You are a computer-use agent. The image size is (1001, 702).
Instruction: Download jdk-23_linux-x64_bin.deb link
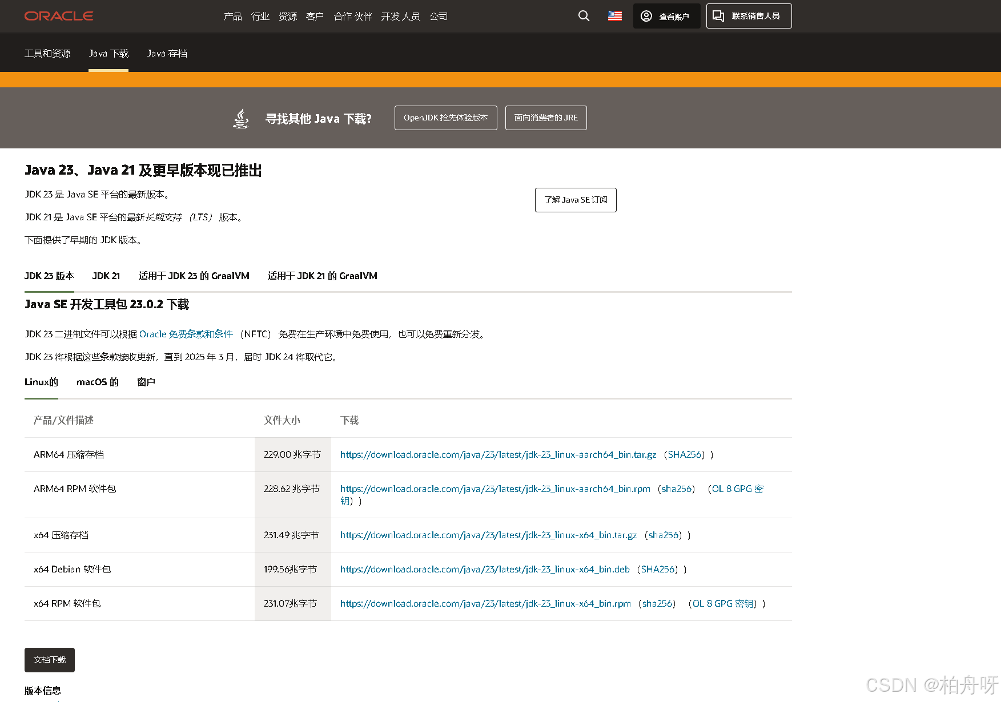(x=485, y=569)
